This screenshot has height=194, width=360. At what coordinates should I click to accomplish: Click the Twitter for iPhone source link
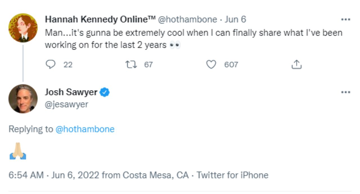point(232,175)
